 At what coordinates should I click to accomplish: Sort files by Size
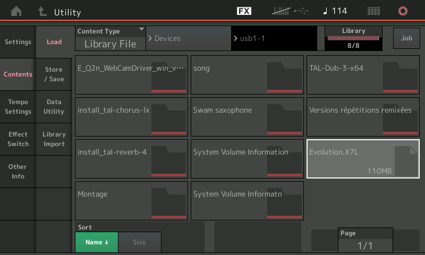[x=139, y=242]
